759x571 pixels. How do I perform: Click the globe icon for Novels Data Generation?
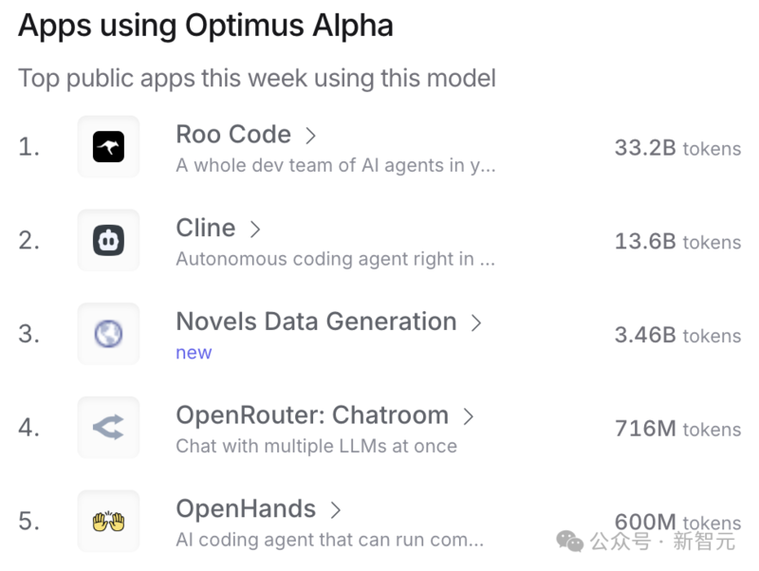pos(108,333)
